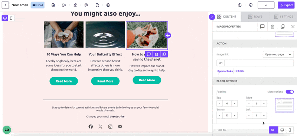Turn off the More options padding toggle
This screenshot has width=297, height=136.
[x=290, y=92]
